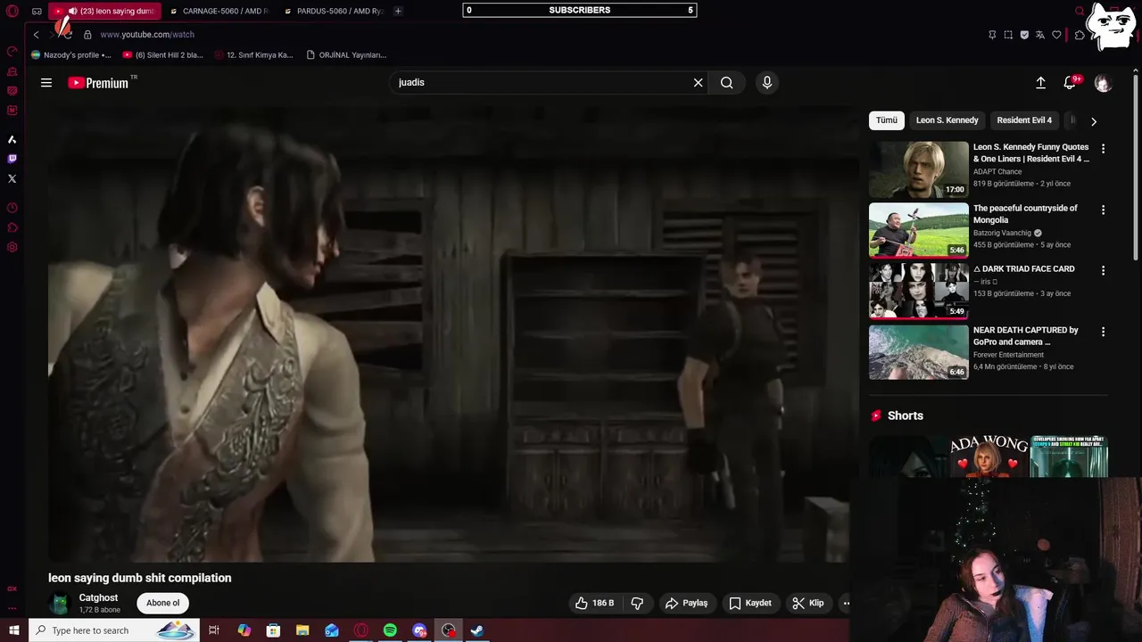Open the DARK TRIAD FACE CARD thumbnail
This screenshot has width=1142, height=642.
tap(918, 291)
